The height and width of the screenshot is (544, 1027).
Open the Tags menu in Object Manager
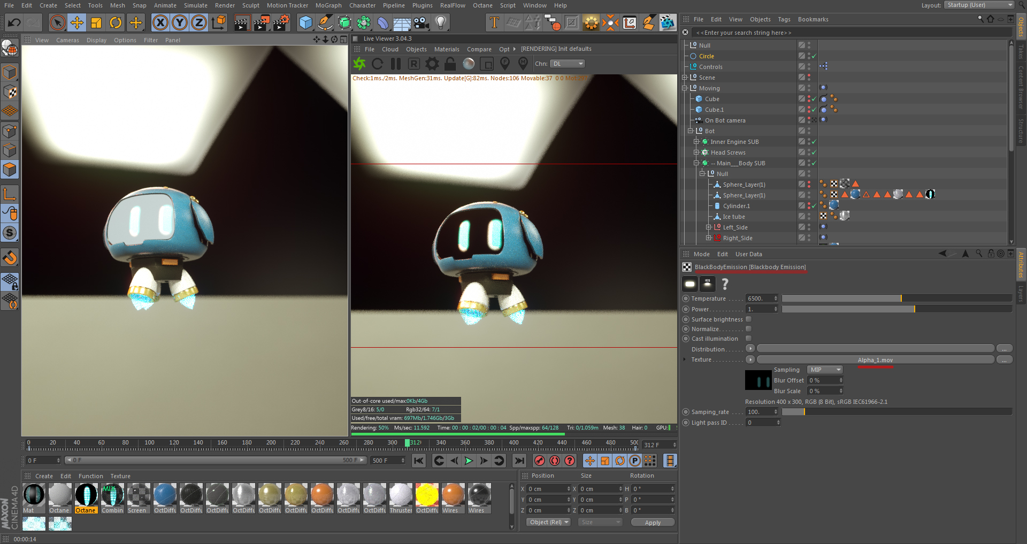coord(784,19)
